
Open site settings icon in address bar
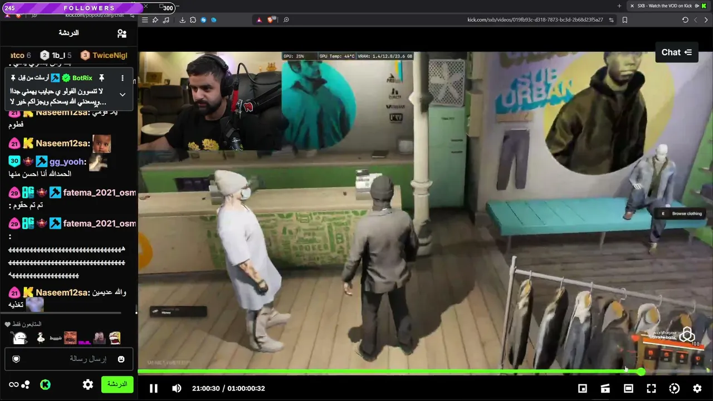(x=611, y=20)
